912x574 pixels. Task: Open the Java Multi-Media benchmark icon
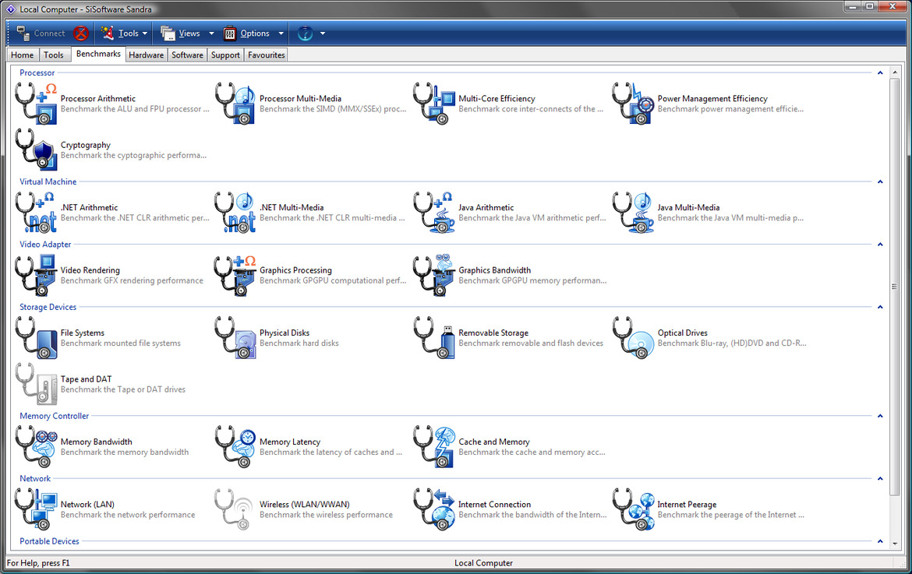pyautogui.click(x=634, y=212)
